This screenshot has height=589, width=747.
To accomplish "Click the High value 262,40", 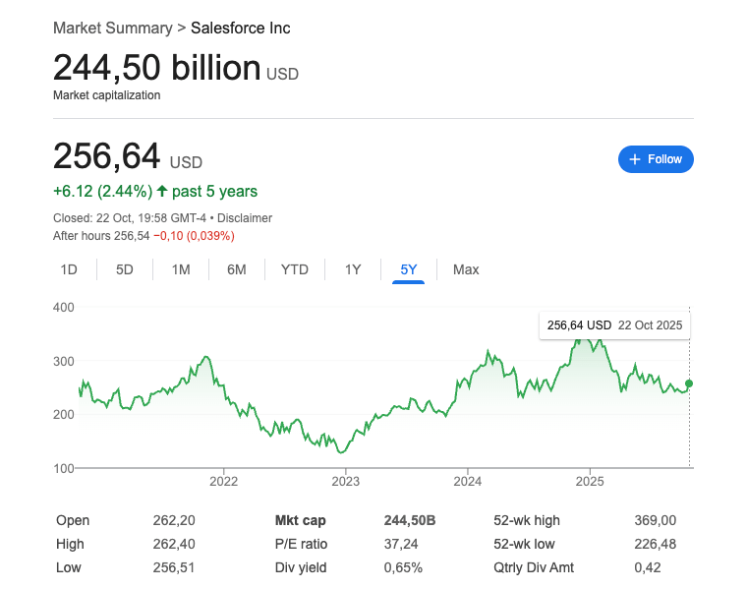I will coord(174,544).
